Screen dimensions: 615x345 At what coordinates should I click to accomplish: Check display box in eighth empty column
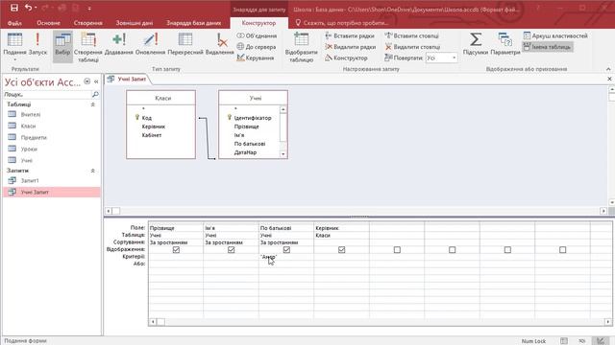562,249
